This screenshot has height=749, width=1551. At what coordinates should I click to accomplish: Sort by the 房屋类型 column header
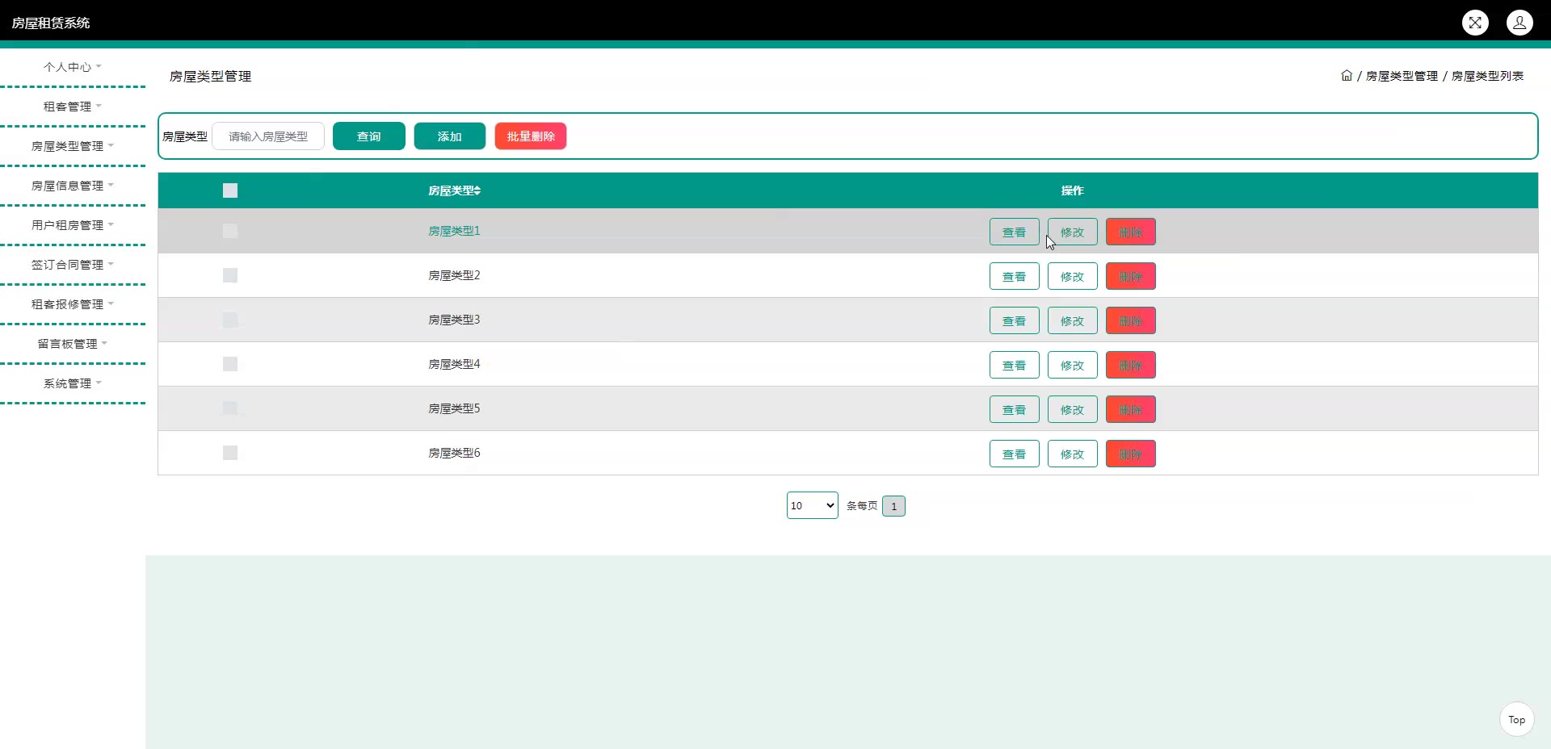(454, 190)
